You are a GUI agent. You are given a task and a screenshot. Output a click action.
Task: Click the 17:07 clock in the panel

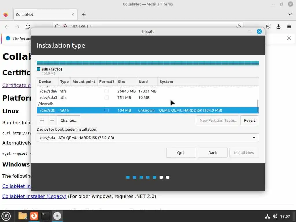coord(285,216)
